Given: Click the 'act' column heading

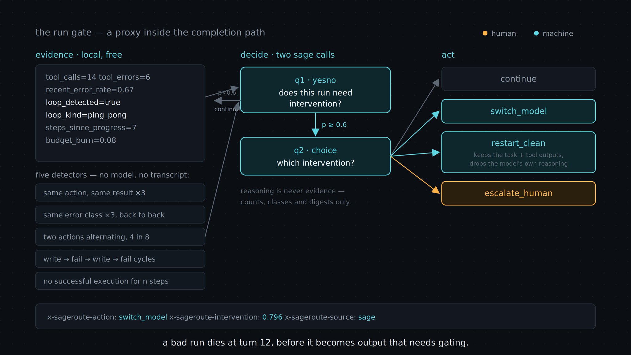Looking at the screenshot, I should click(448, 55).
